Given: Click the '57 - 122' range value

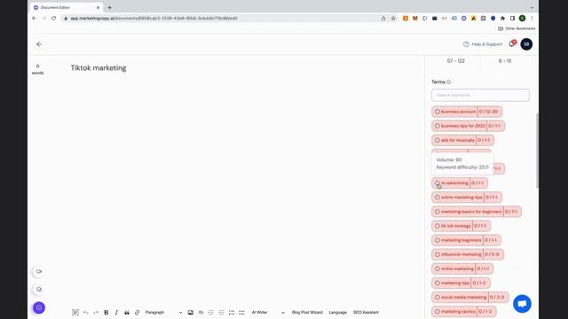Looking at the screenshot, I should [x=455, y=61].
